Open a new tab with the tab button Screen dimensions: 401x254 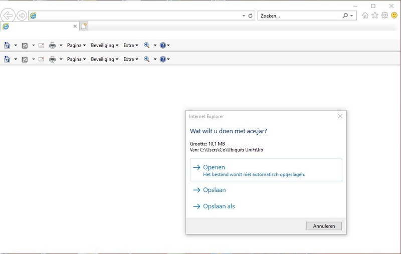point(84,26)
